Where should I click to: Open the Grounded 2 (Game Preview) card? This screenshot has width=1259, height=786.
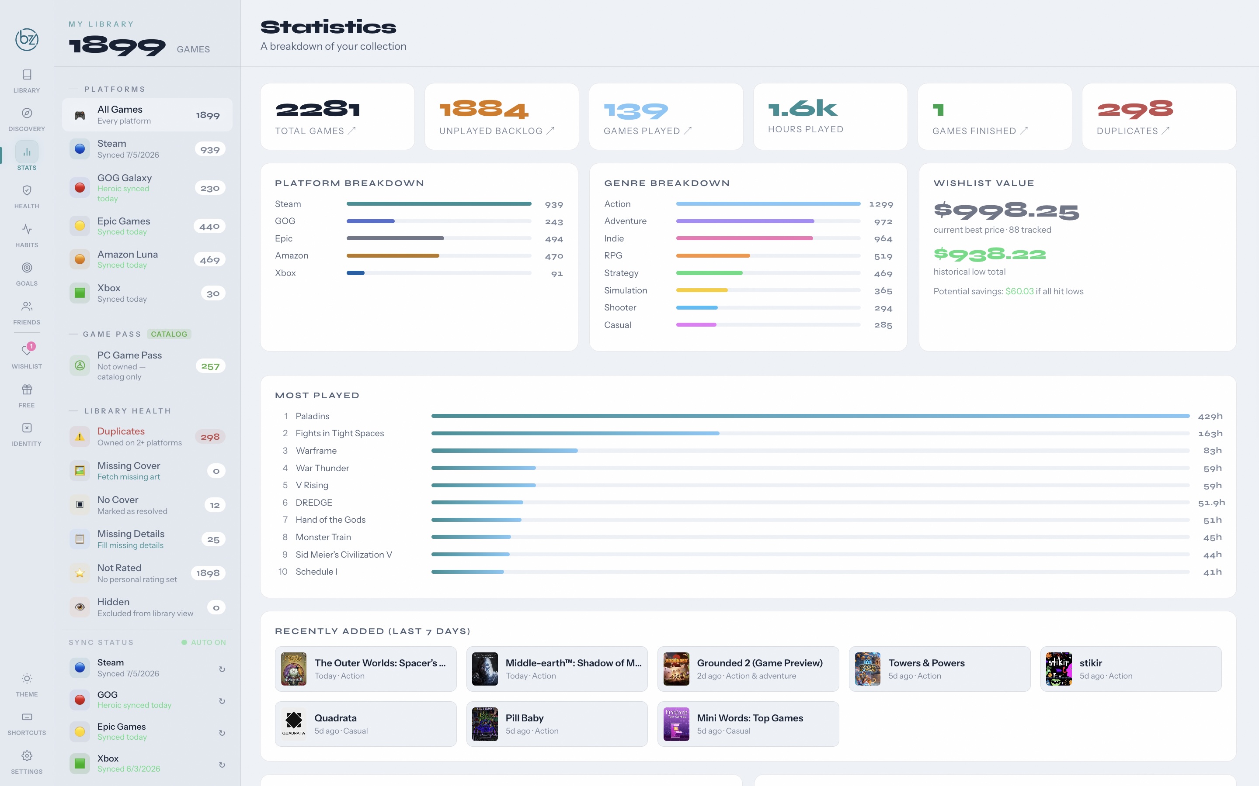pos(748,669)
